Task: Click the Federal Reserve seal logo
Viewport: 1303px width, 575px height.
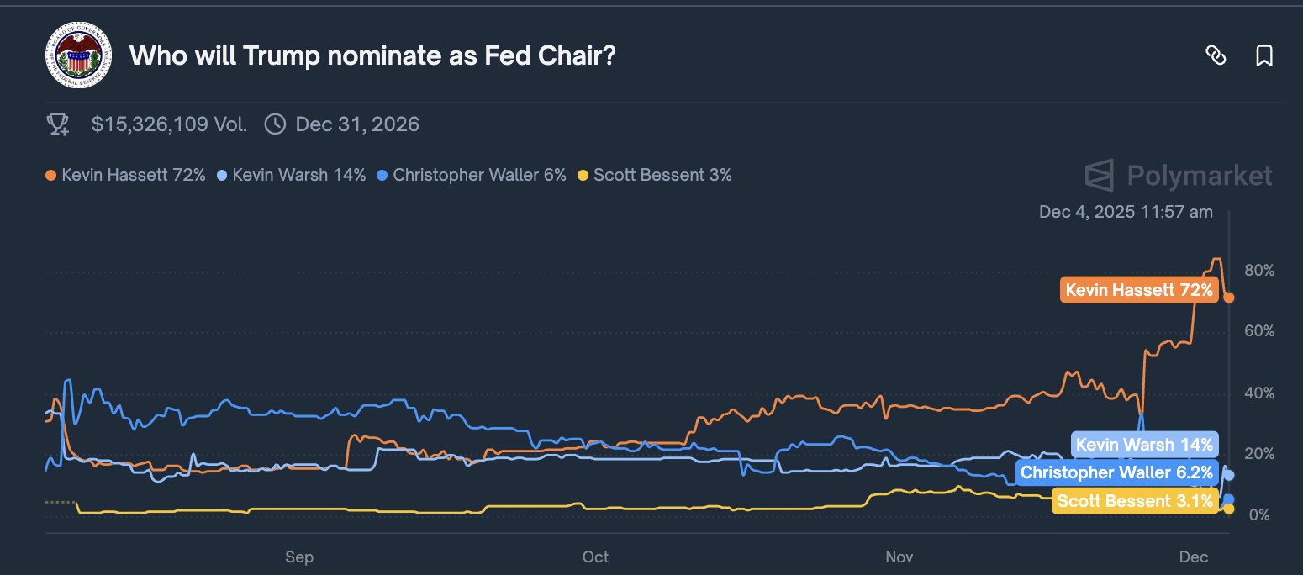Action: [x=78, y=57]
